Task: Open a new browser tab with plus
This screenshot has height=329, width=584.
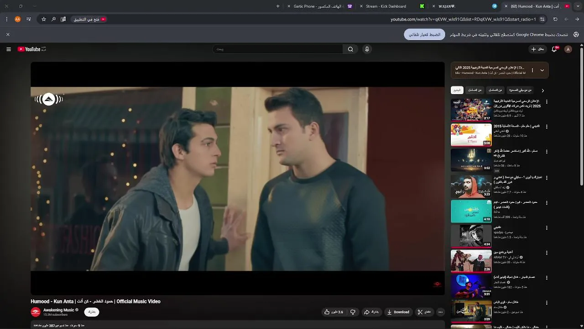Action: coord(278,6)
